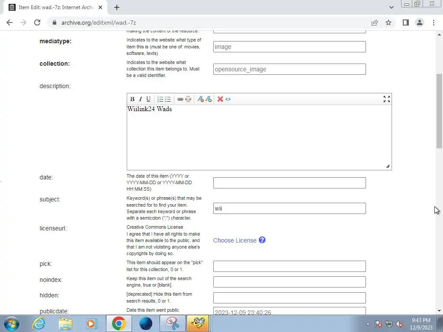The image size is (443, 332).
Task: Insert hyperlink in description editor
Action: pyautogui.click(x=180, y=99)
